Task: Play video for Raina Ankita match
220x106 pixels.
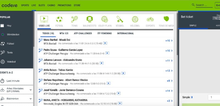Action: click(x=120, y=103)
